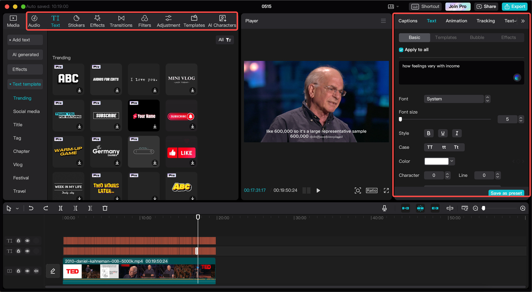Mute the main video track audio
The width and height of the screenshot is (532, 292).
36,271
